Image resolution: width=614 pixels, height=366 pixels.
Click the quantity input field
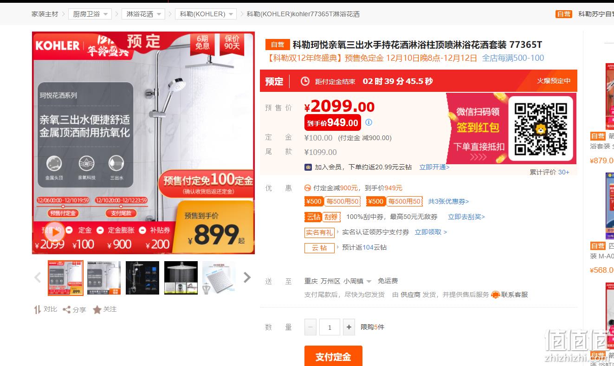coord(330,327)
